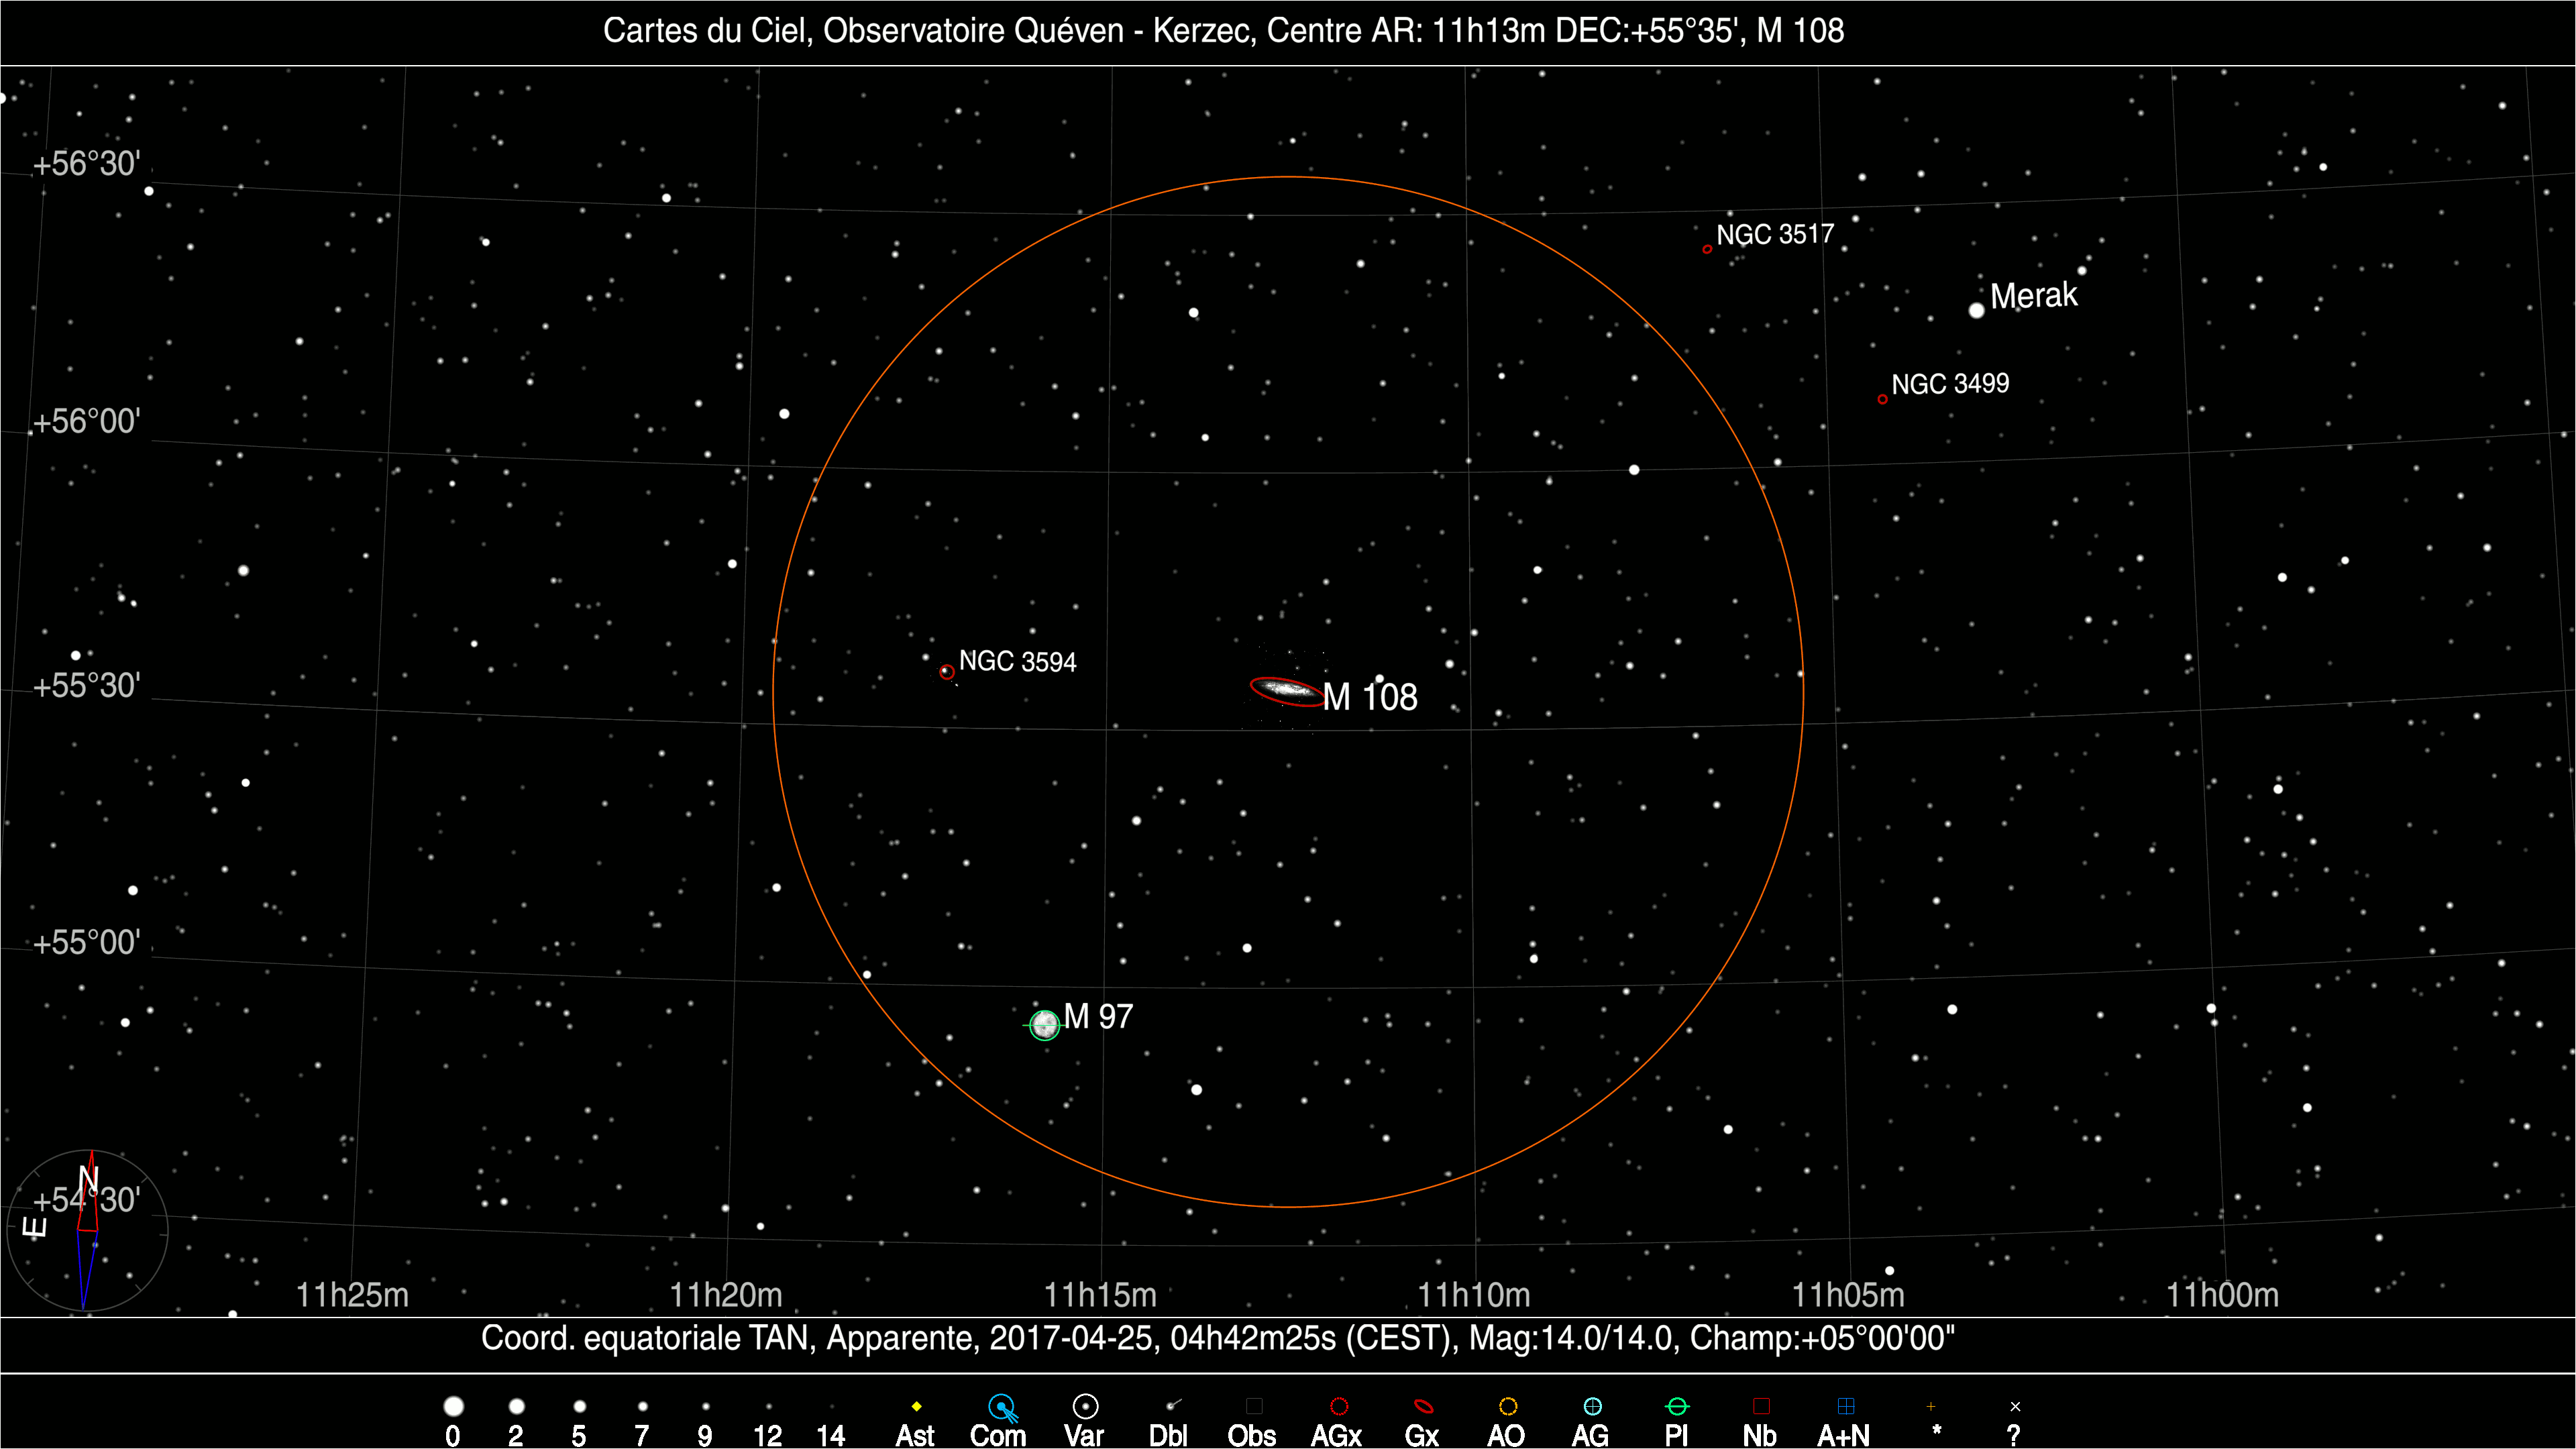Click the double star legend icon Dbl
Image resolution: width=2576 pixels, height=1449 pixels.
point(1172,1406)
